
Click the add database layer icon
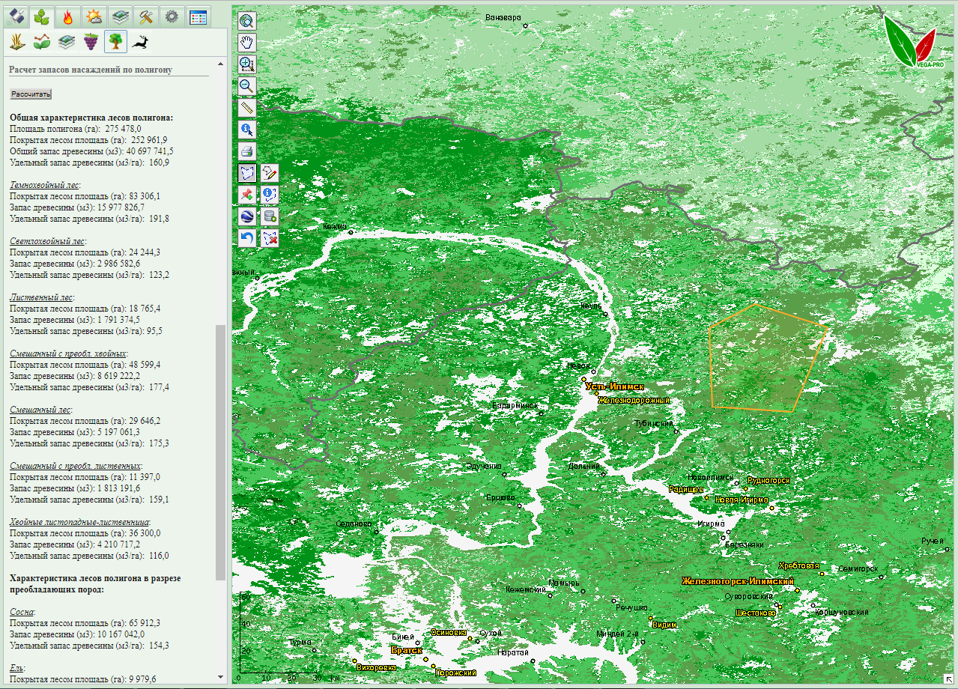pos(270,216)
